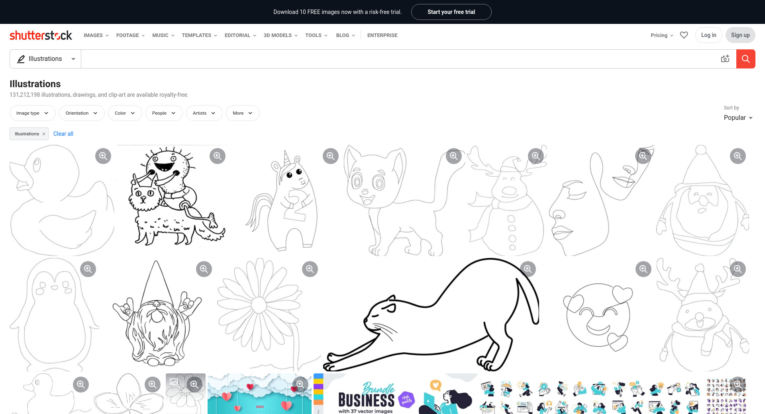Click zoom icon on stretching cat illustration
The width and height of the screenshot is (765, 414).
click(528, 269)
